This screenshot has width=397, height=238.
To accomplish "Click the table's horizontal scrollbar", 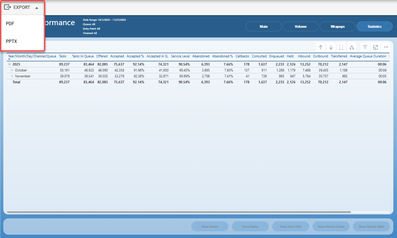I will pyautogui.click(x=179, y=212).
